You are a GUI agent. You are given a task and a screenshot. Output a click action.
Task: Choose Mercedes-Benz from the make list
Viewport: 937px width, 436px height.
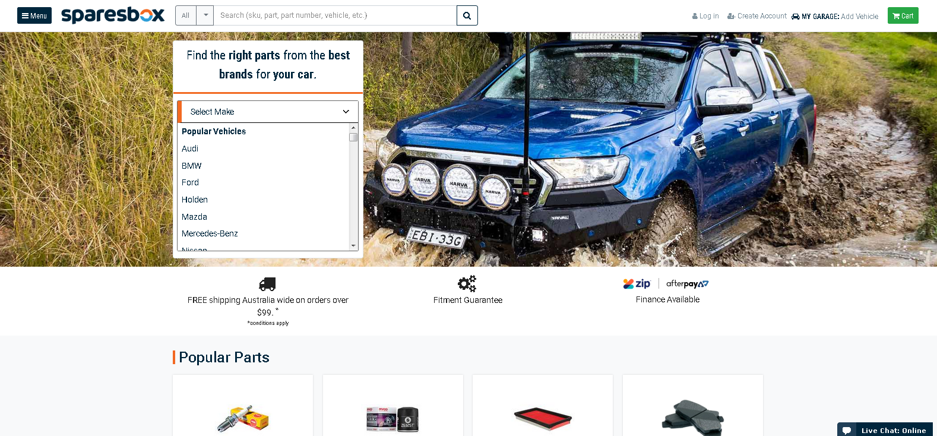[x=210, y=233]
